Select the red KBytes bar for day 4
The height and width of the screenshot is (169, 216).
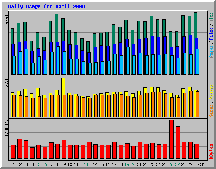(32, 153)
